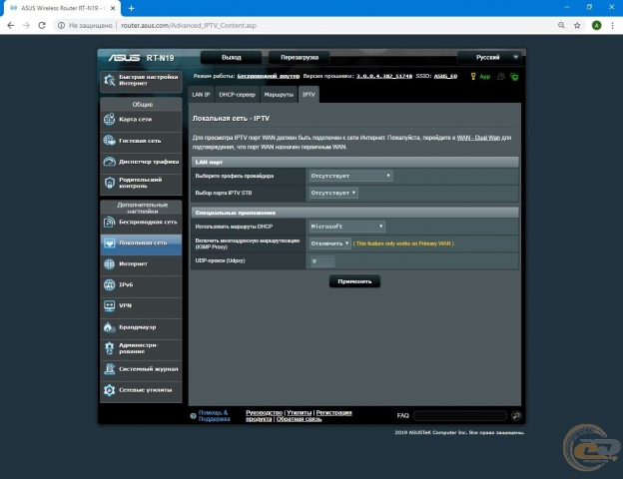
Task: Open the Помощь & Поддержка link
Action: coord(214,416)
